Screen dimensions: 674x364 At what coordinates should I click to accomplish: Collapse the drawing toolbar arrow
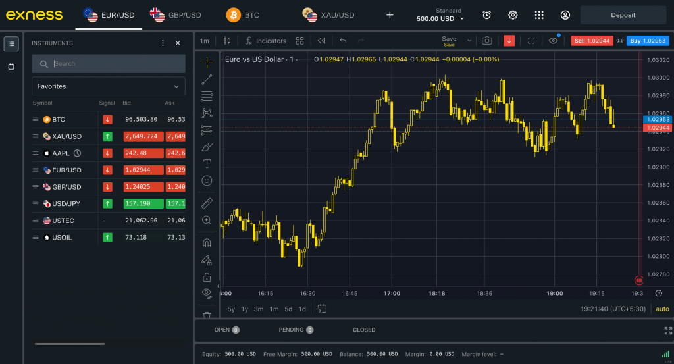[x=219, y=286]
